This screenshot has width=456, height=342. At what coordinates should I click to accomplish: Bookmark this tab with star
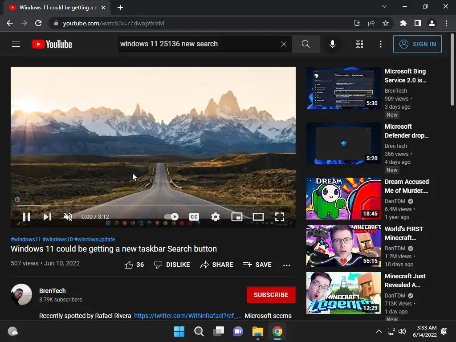[386, 23]
